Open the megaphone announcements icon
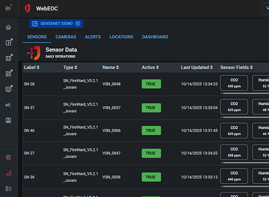The height and width of the screenshot is (197, 269). pyautogui.click(x=8, y=105)
